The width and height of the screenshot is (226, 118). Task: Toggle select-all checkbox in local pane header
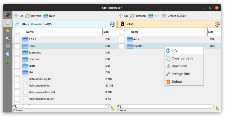click(x=17, y=32)
